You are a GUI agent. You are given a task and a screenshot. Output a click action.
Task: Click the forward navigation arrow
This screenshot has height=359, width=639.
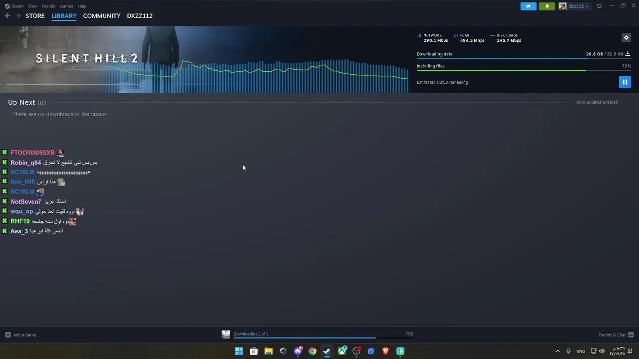[18, 16]
